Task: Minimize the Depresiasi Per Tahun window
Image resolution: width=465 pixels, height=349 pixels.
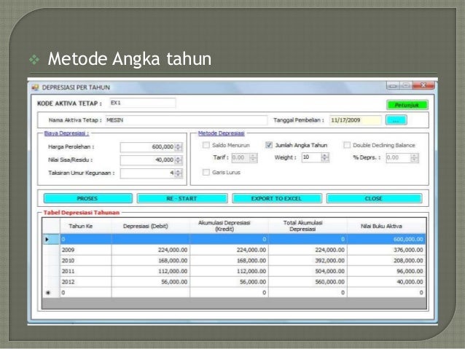Action: [x=393, y=86]
